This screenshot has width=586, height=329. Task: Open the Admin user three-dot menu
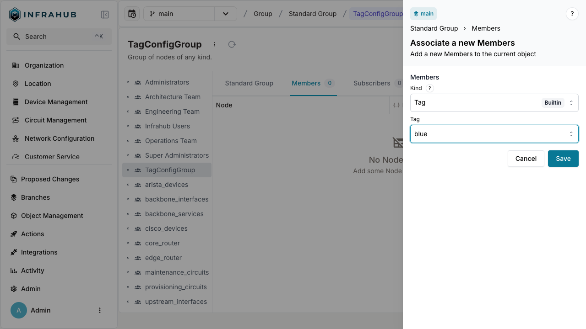100,310
